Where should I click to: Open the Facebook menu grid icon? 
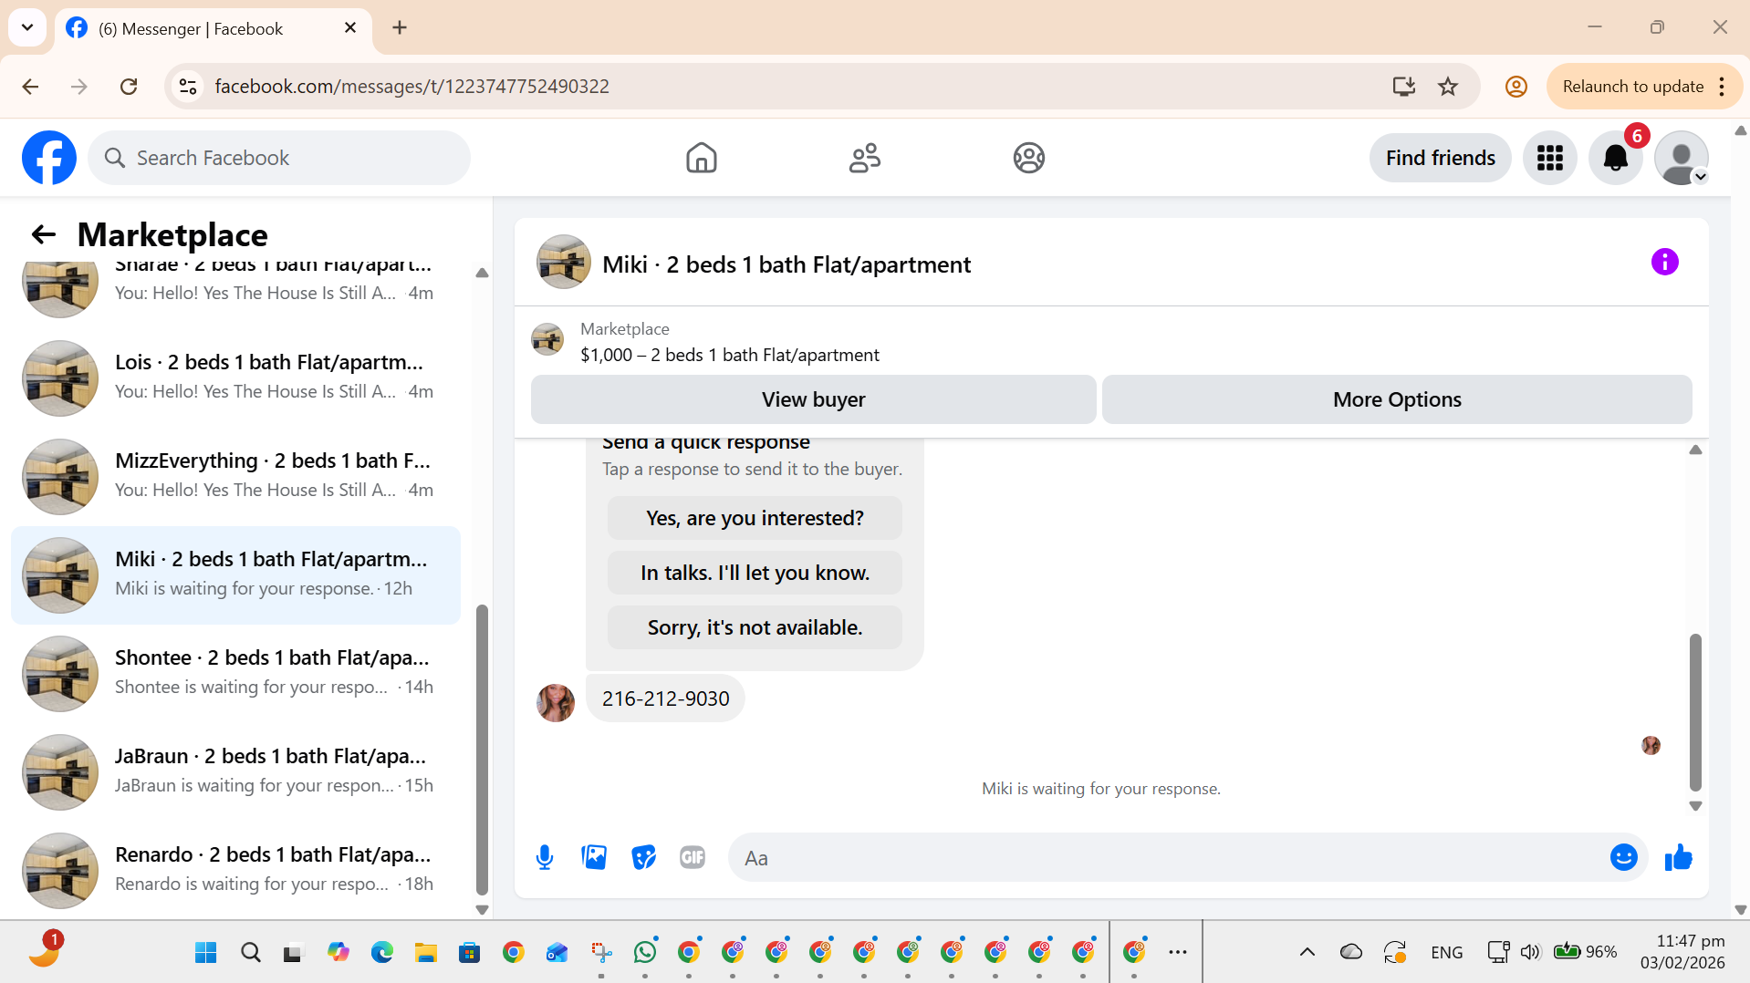[1549, 158]
